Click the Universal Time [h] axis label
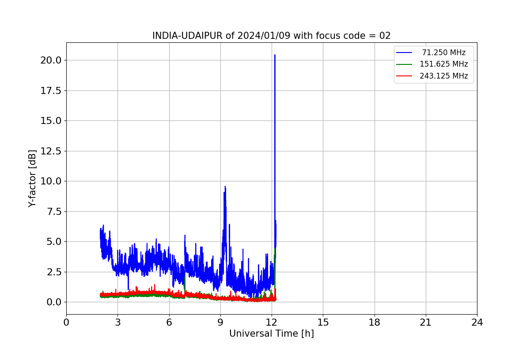 (272, 334)
